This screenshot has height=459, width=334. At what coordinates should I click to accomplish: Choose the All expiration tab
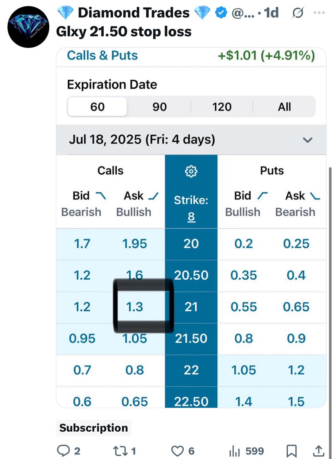point(284,106)
